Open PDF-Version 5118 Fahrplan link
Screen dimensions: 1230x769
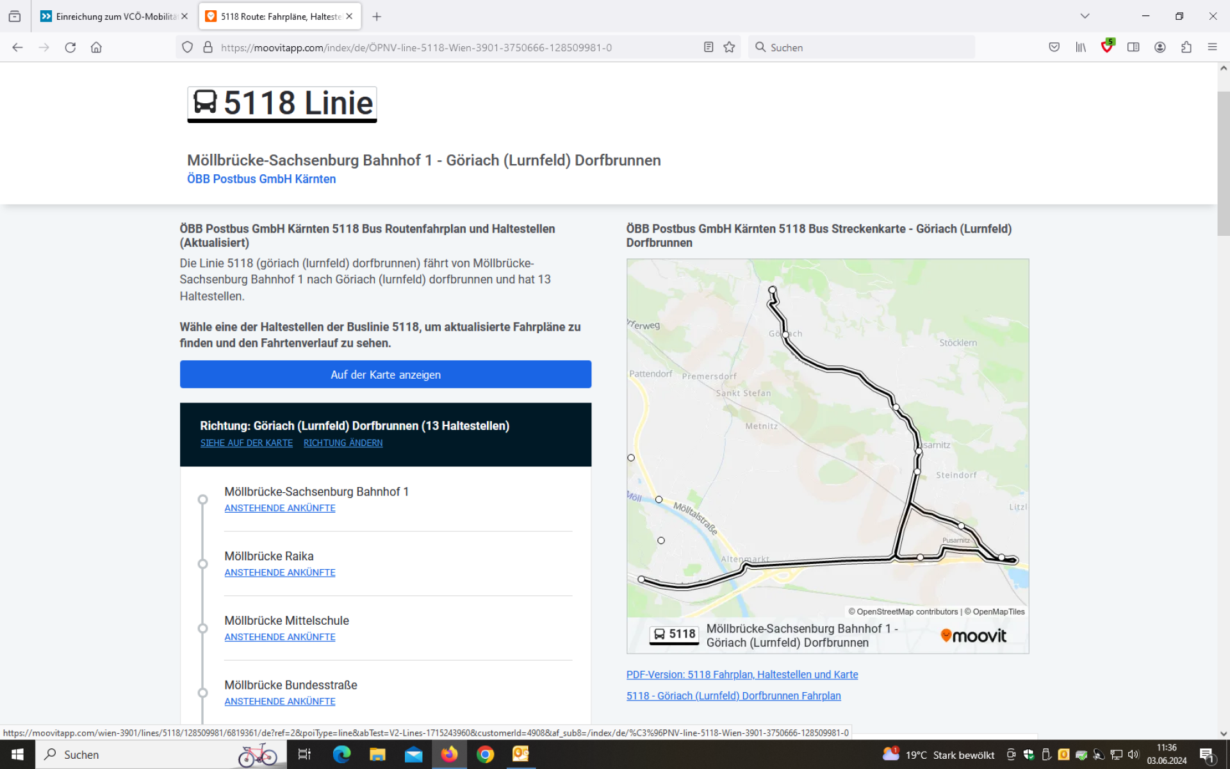742,675
